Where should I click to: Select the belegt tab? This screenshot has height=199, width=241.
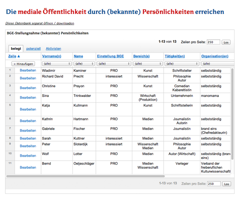(x=16, y=48)
